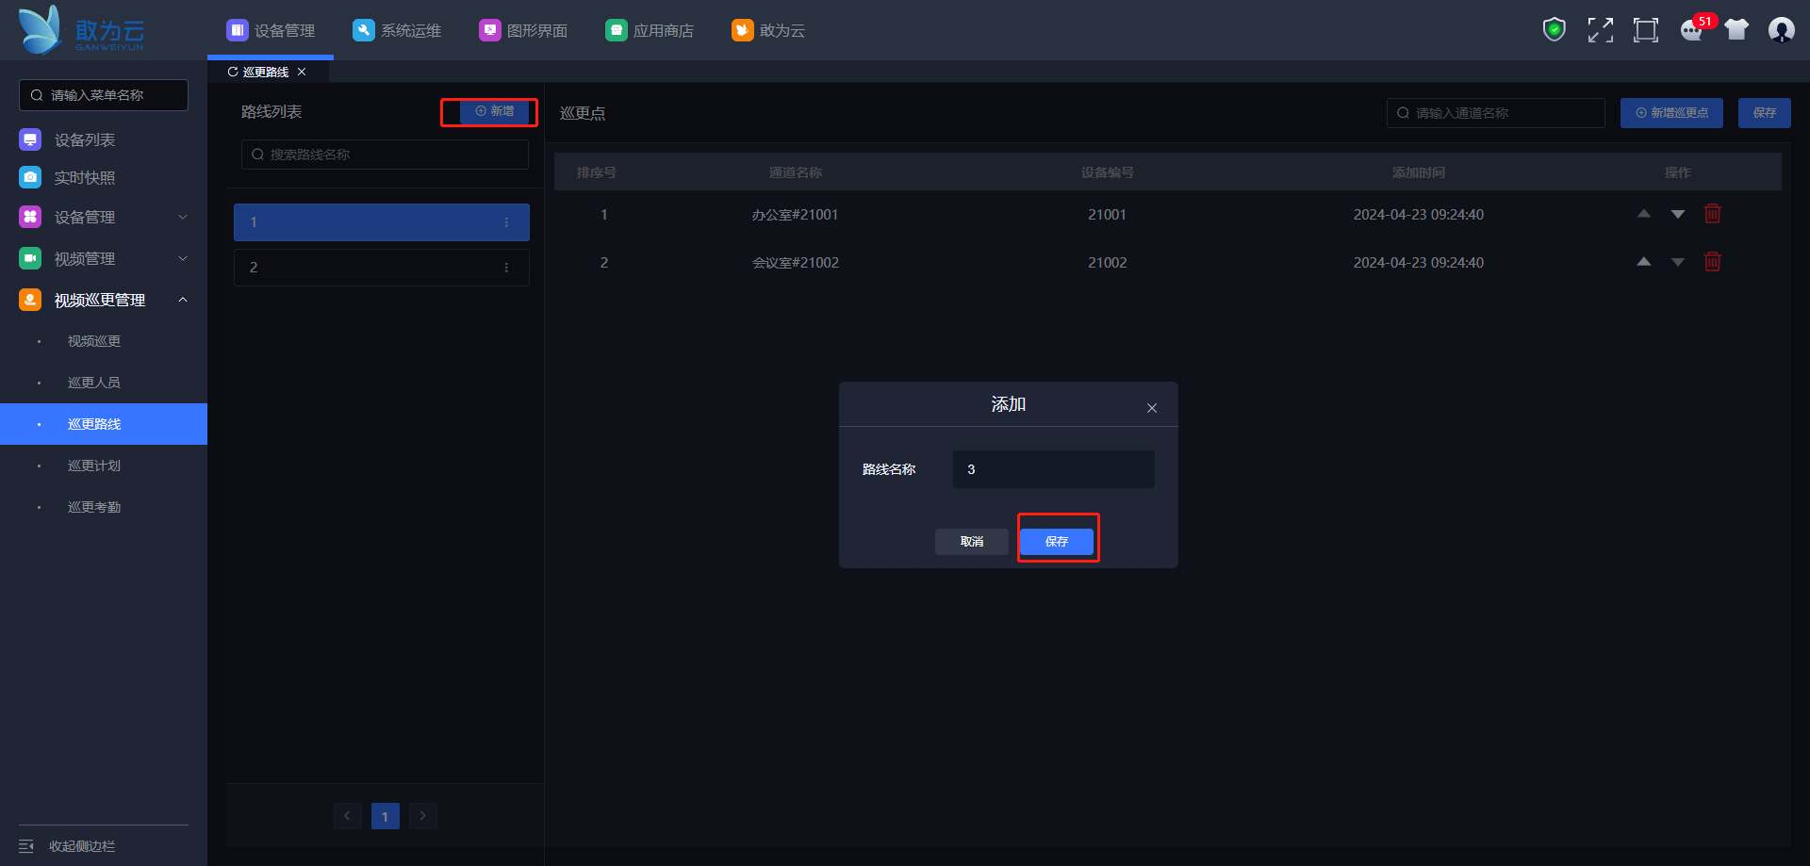This screenshot has width=1810, height=866.
Task: Click 新增巡更点 button
Action: click(1671, 113)
